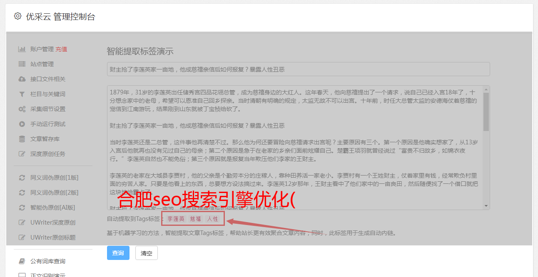Click the text area scrollbar down arrow

click(486, 206)
